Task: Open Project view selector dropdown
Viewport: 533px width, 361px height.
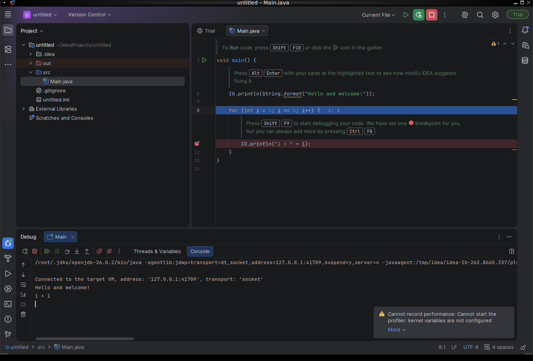Action: [32, 31]
